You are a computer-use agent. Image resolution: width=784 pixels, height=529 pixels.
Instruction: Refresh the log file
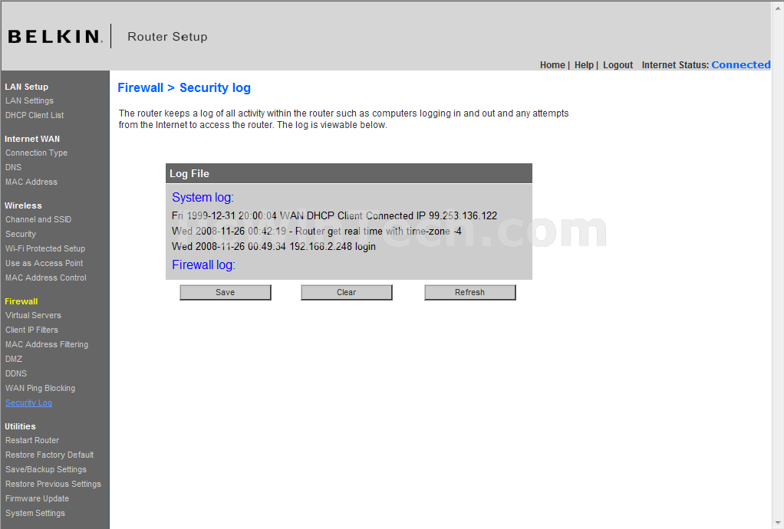click(470, 292)
